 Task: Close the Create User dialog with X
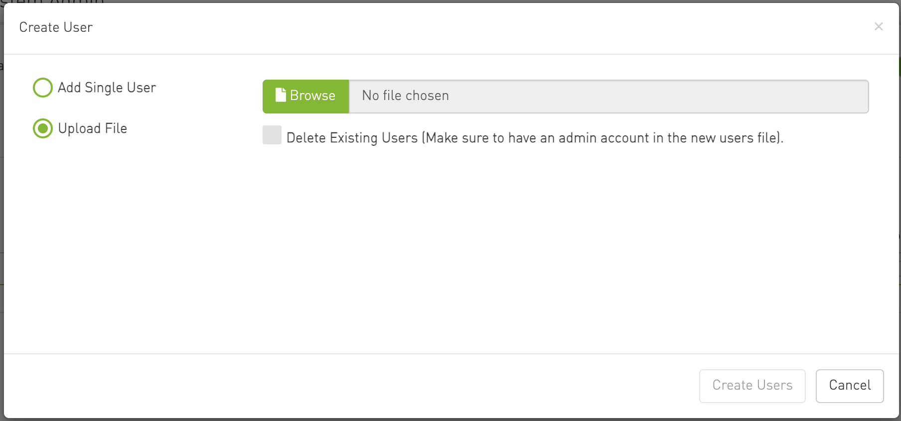click(x=879, y=26)
